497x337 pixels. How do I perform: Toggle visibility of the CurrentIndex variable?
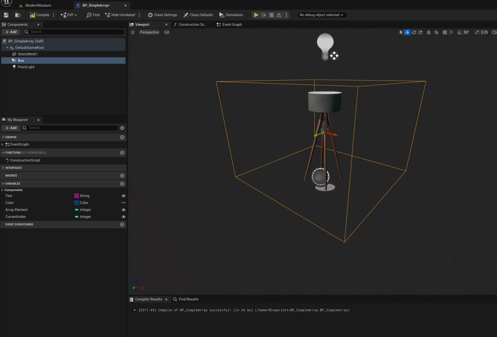123,217
